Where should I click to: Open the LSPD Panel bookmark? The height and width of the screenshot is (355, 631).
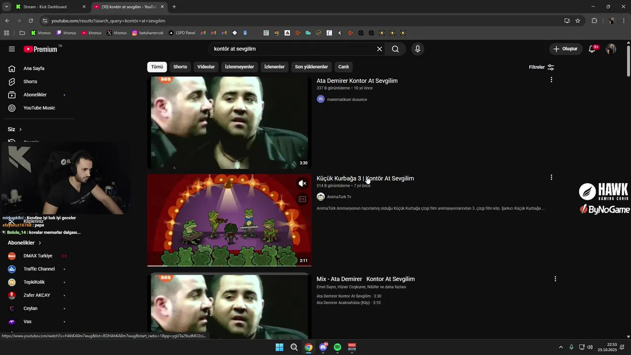[x=182, y=33]
